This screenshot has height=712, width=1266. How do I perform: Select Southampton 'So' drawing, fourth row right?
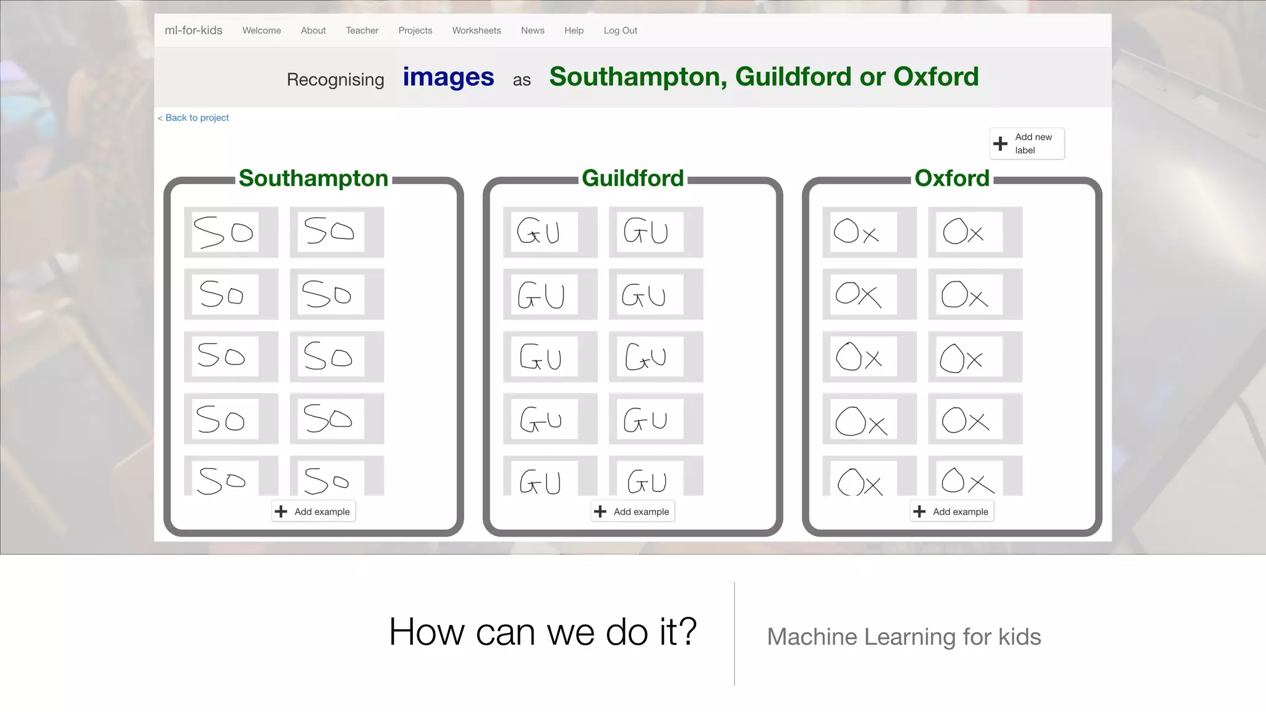(x=337, y=419)
